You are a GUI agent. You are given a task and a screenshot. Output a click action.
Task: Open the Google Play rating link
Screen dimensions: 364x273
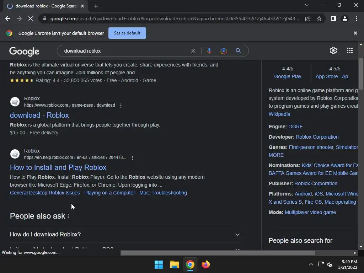288,76
